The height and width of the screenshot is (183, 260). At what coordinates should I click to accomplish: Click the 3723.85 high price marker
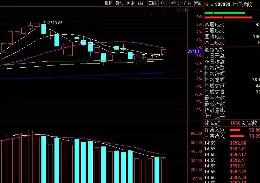[x=55, y=23]
